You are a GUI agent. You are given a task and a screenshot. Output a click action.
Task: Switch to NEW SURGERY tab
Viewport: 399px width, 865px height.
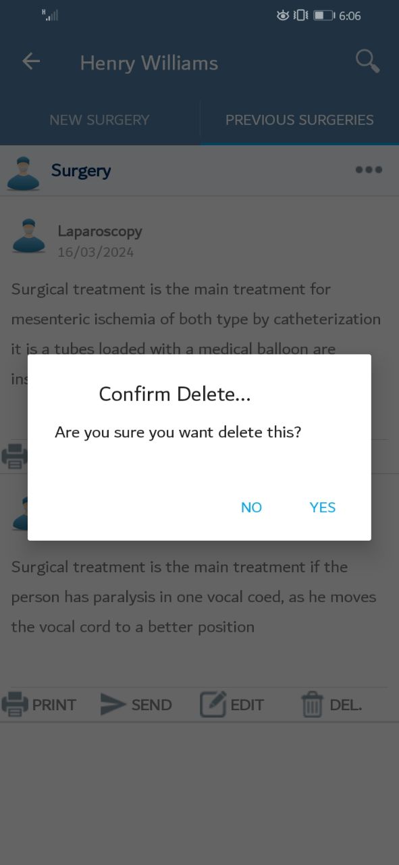[x=99, y=120]
